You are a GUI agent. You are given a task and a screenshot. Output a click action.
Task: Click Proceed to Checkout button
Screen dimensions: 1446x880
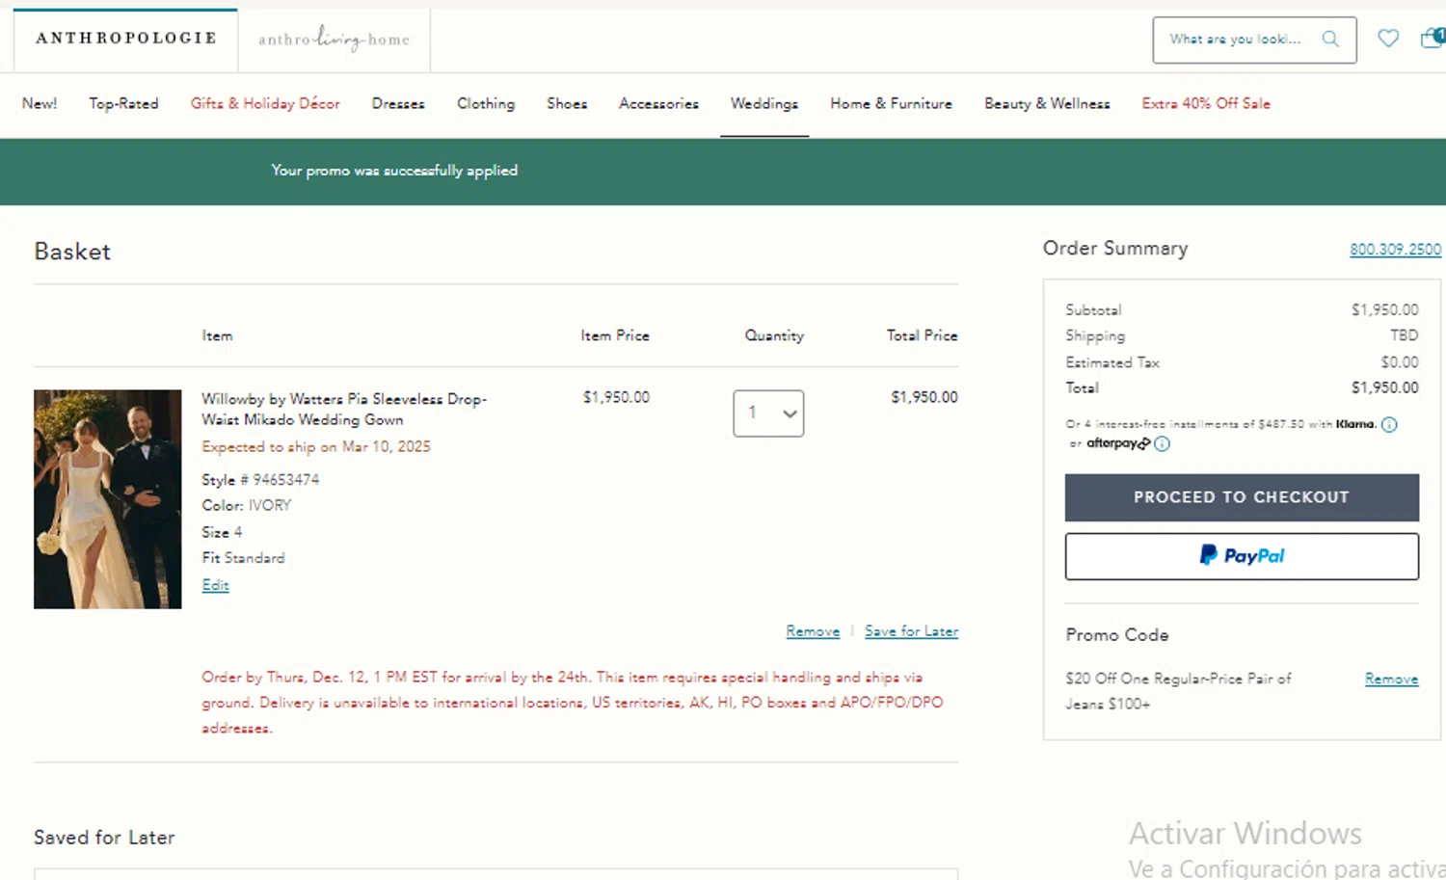click(1242, 497)
